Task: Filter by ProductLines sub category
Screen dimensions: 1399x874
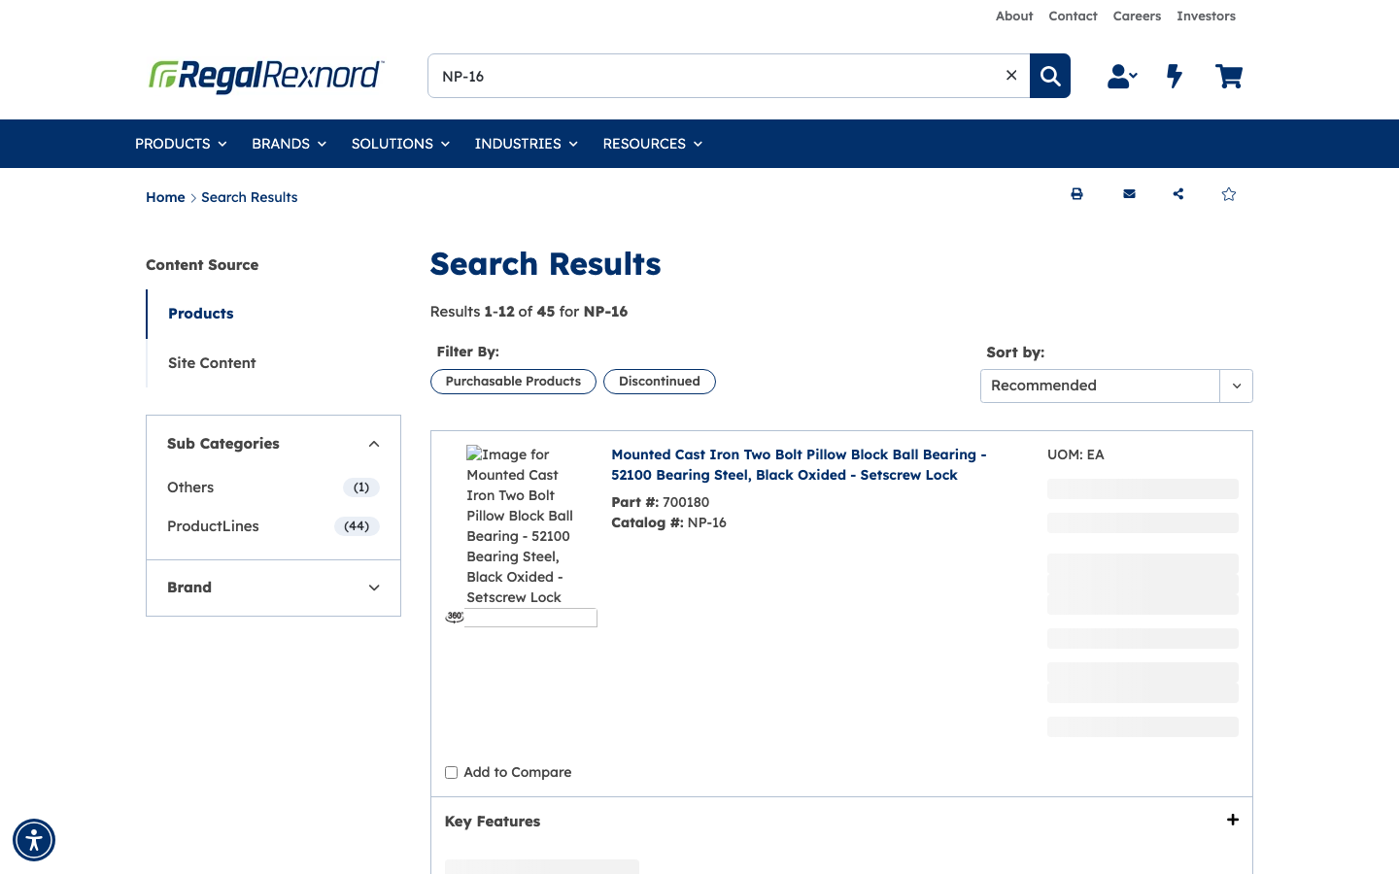Action: 213,526
